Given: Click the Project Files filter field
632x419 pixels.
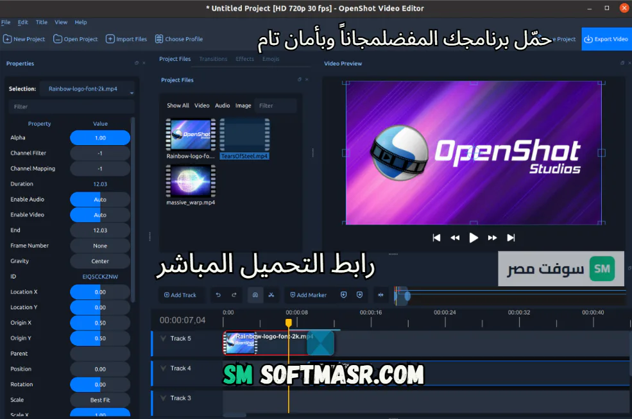Looking at the screenshot, I should click(276, 106).
